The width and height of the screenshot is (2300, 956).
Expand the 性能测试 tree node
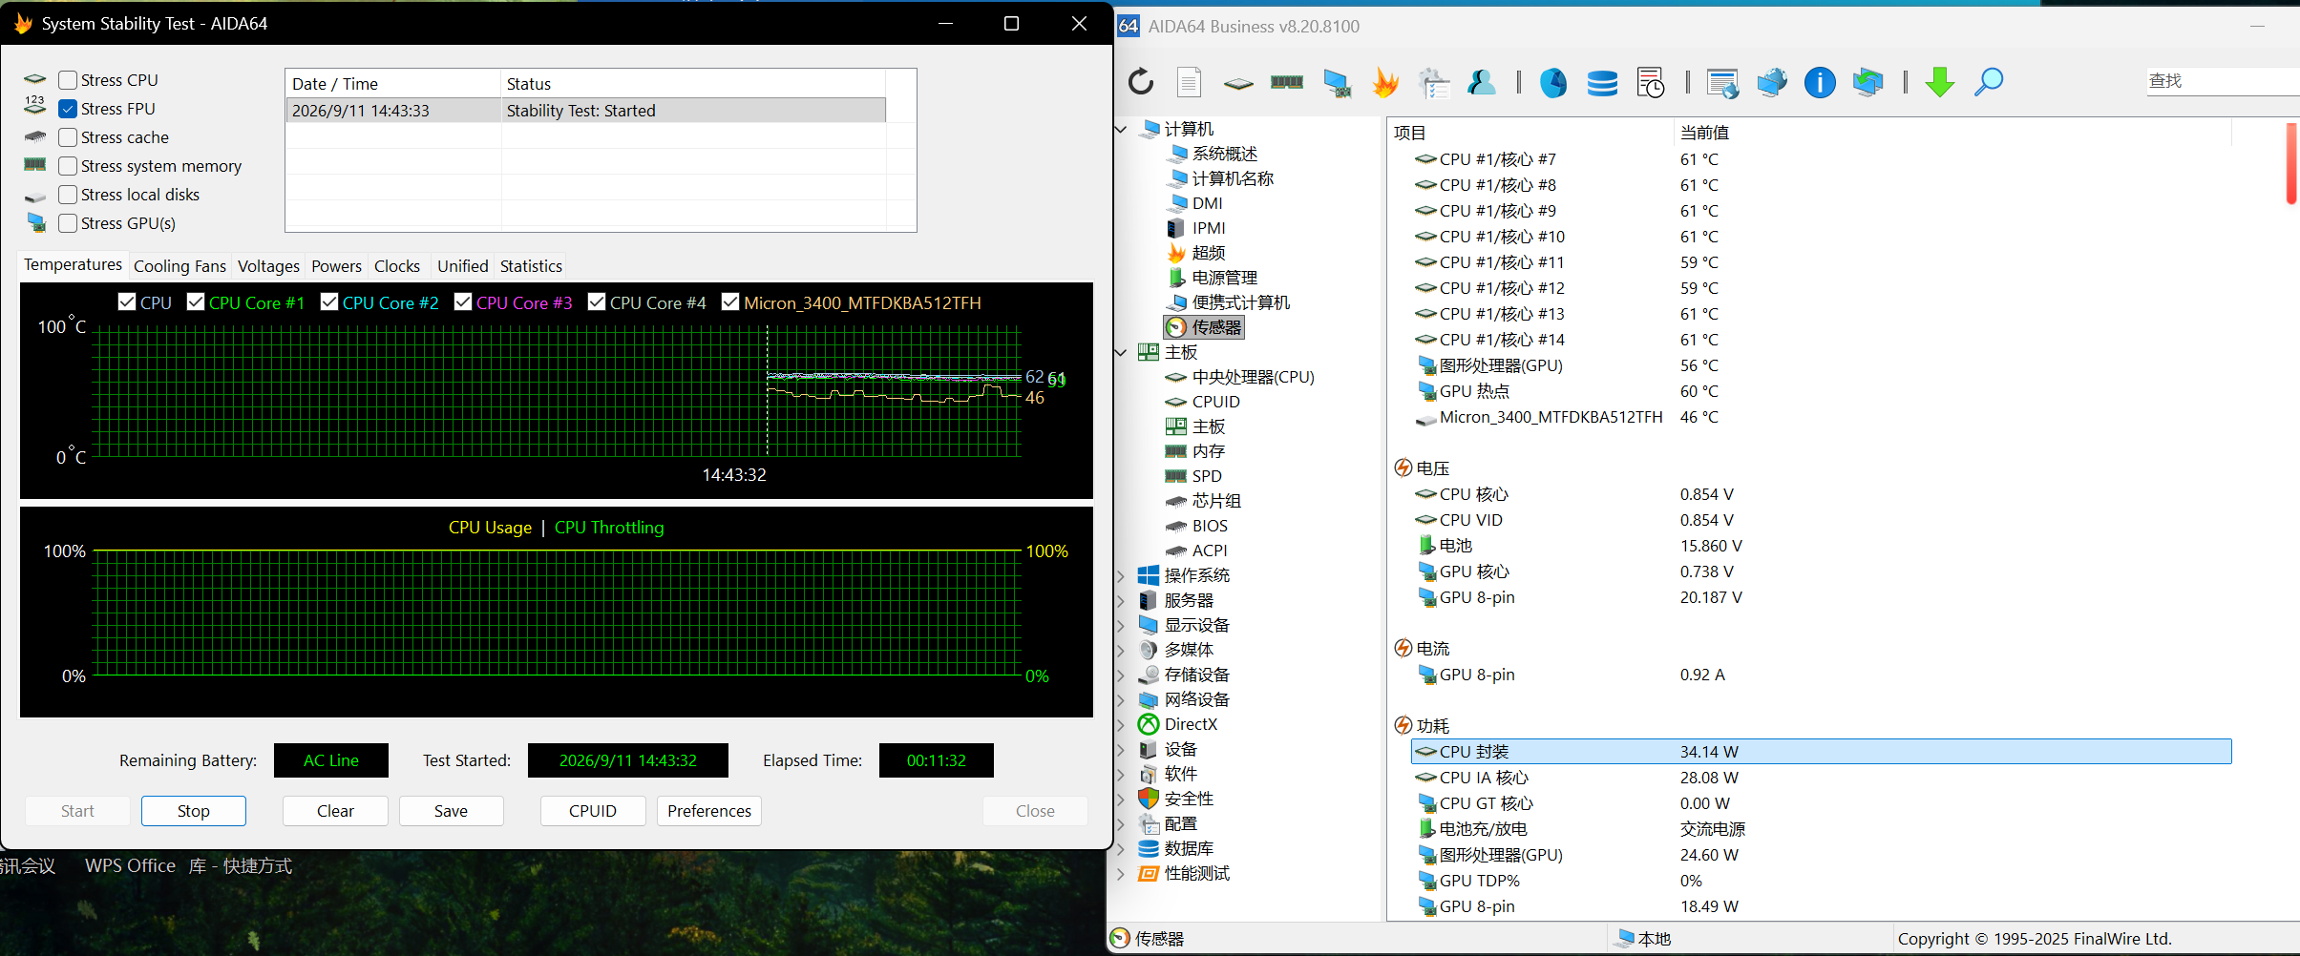1121,873
